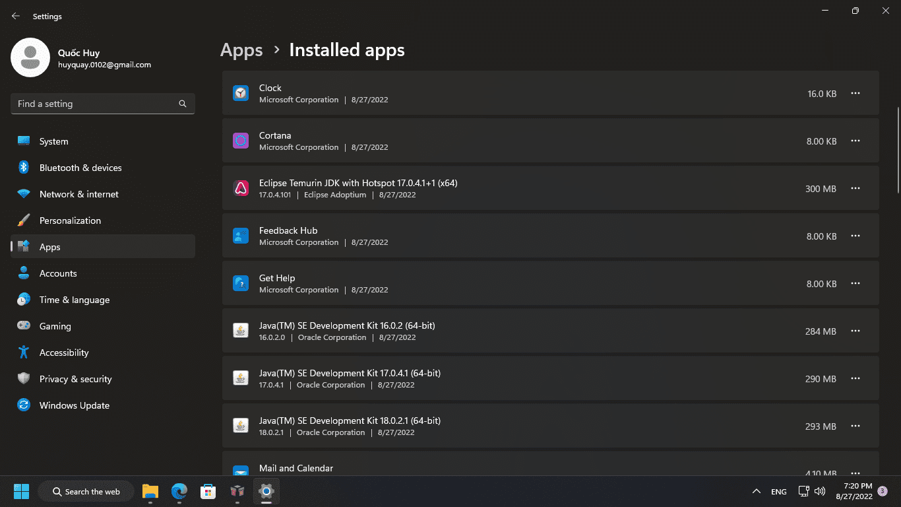Open the Windows Update settings page
The image size is (901, 507).
74,405
